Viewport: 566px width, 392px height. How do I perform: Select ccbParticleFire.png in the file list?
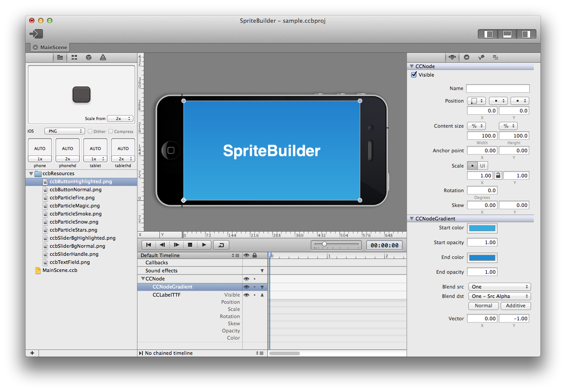tap(72, 198)
